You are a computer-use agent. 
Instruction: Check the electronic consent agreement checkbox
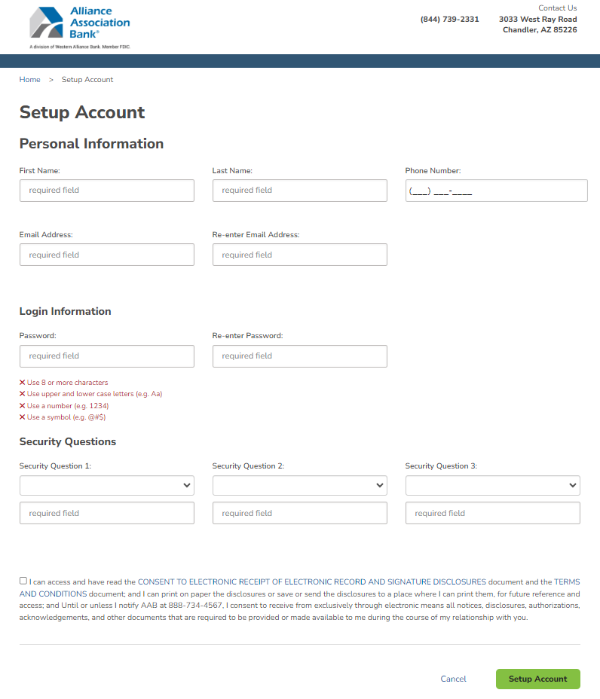tap(23, 581)
